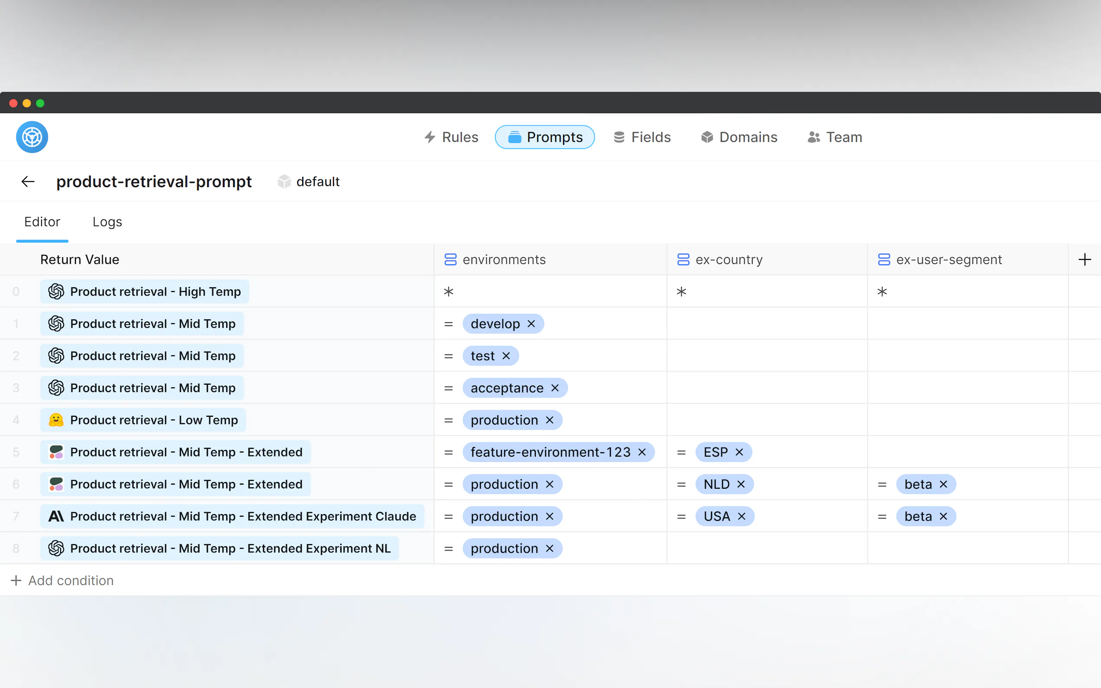Click empty ex-country cell in the test row

[x=766, y=356]
